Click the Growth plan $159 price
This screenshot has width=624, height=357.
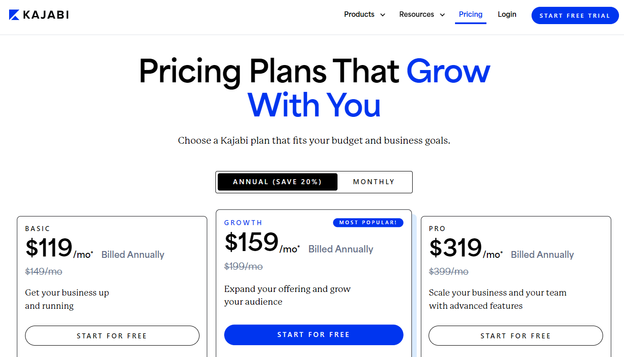(251, 242)
